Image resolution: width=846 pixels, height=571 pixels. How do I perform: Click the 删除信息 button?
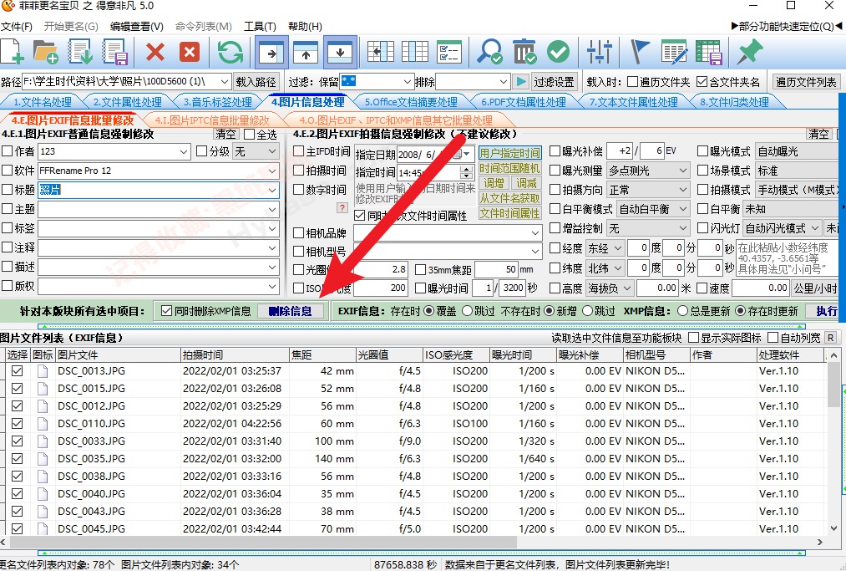(291, 311)
